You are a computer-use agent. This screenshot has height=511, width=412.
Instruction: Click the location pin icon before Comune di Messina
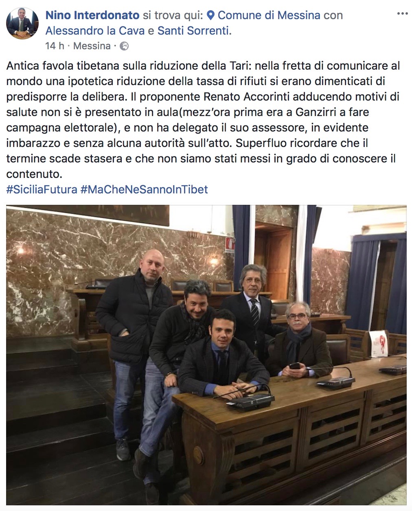[x=210, y=15]
